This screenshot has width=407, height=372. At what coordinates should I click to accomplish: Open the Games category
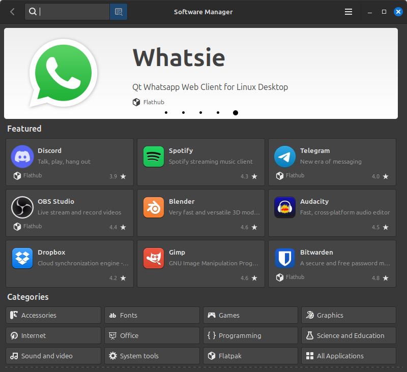(250, 315)
